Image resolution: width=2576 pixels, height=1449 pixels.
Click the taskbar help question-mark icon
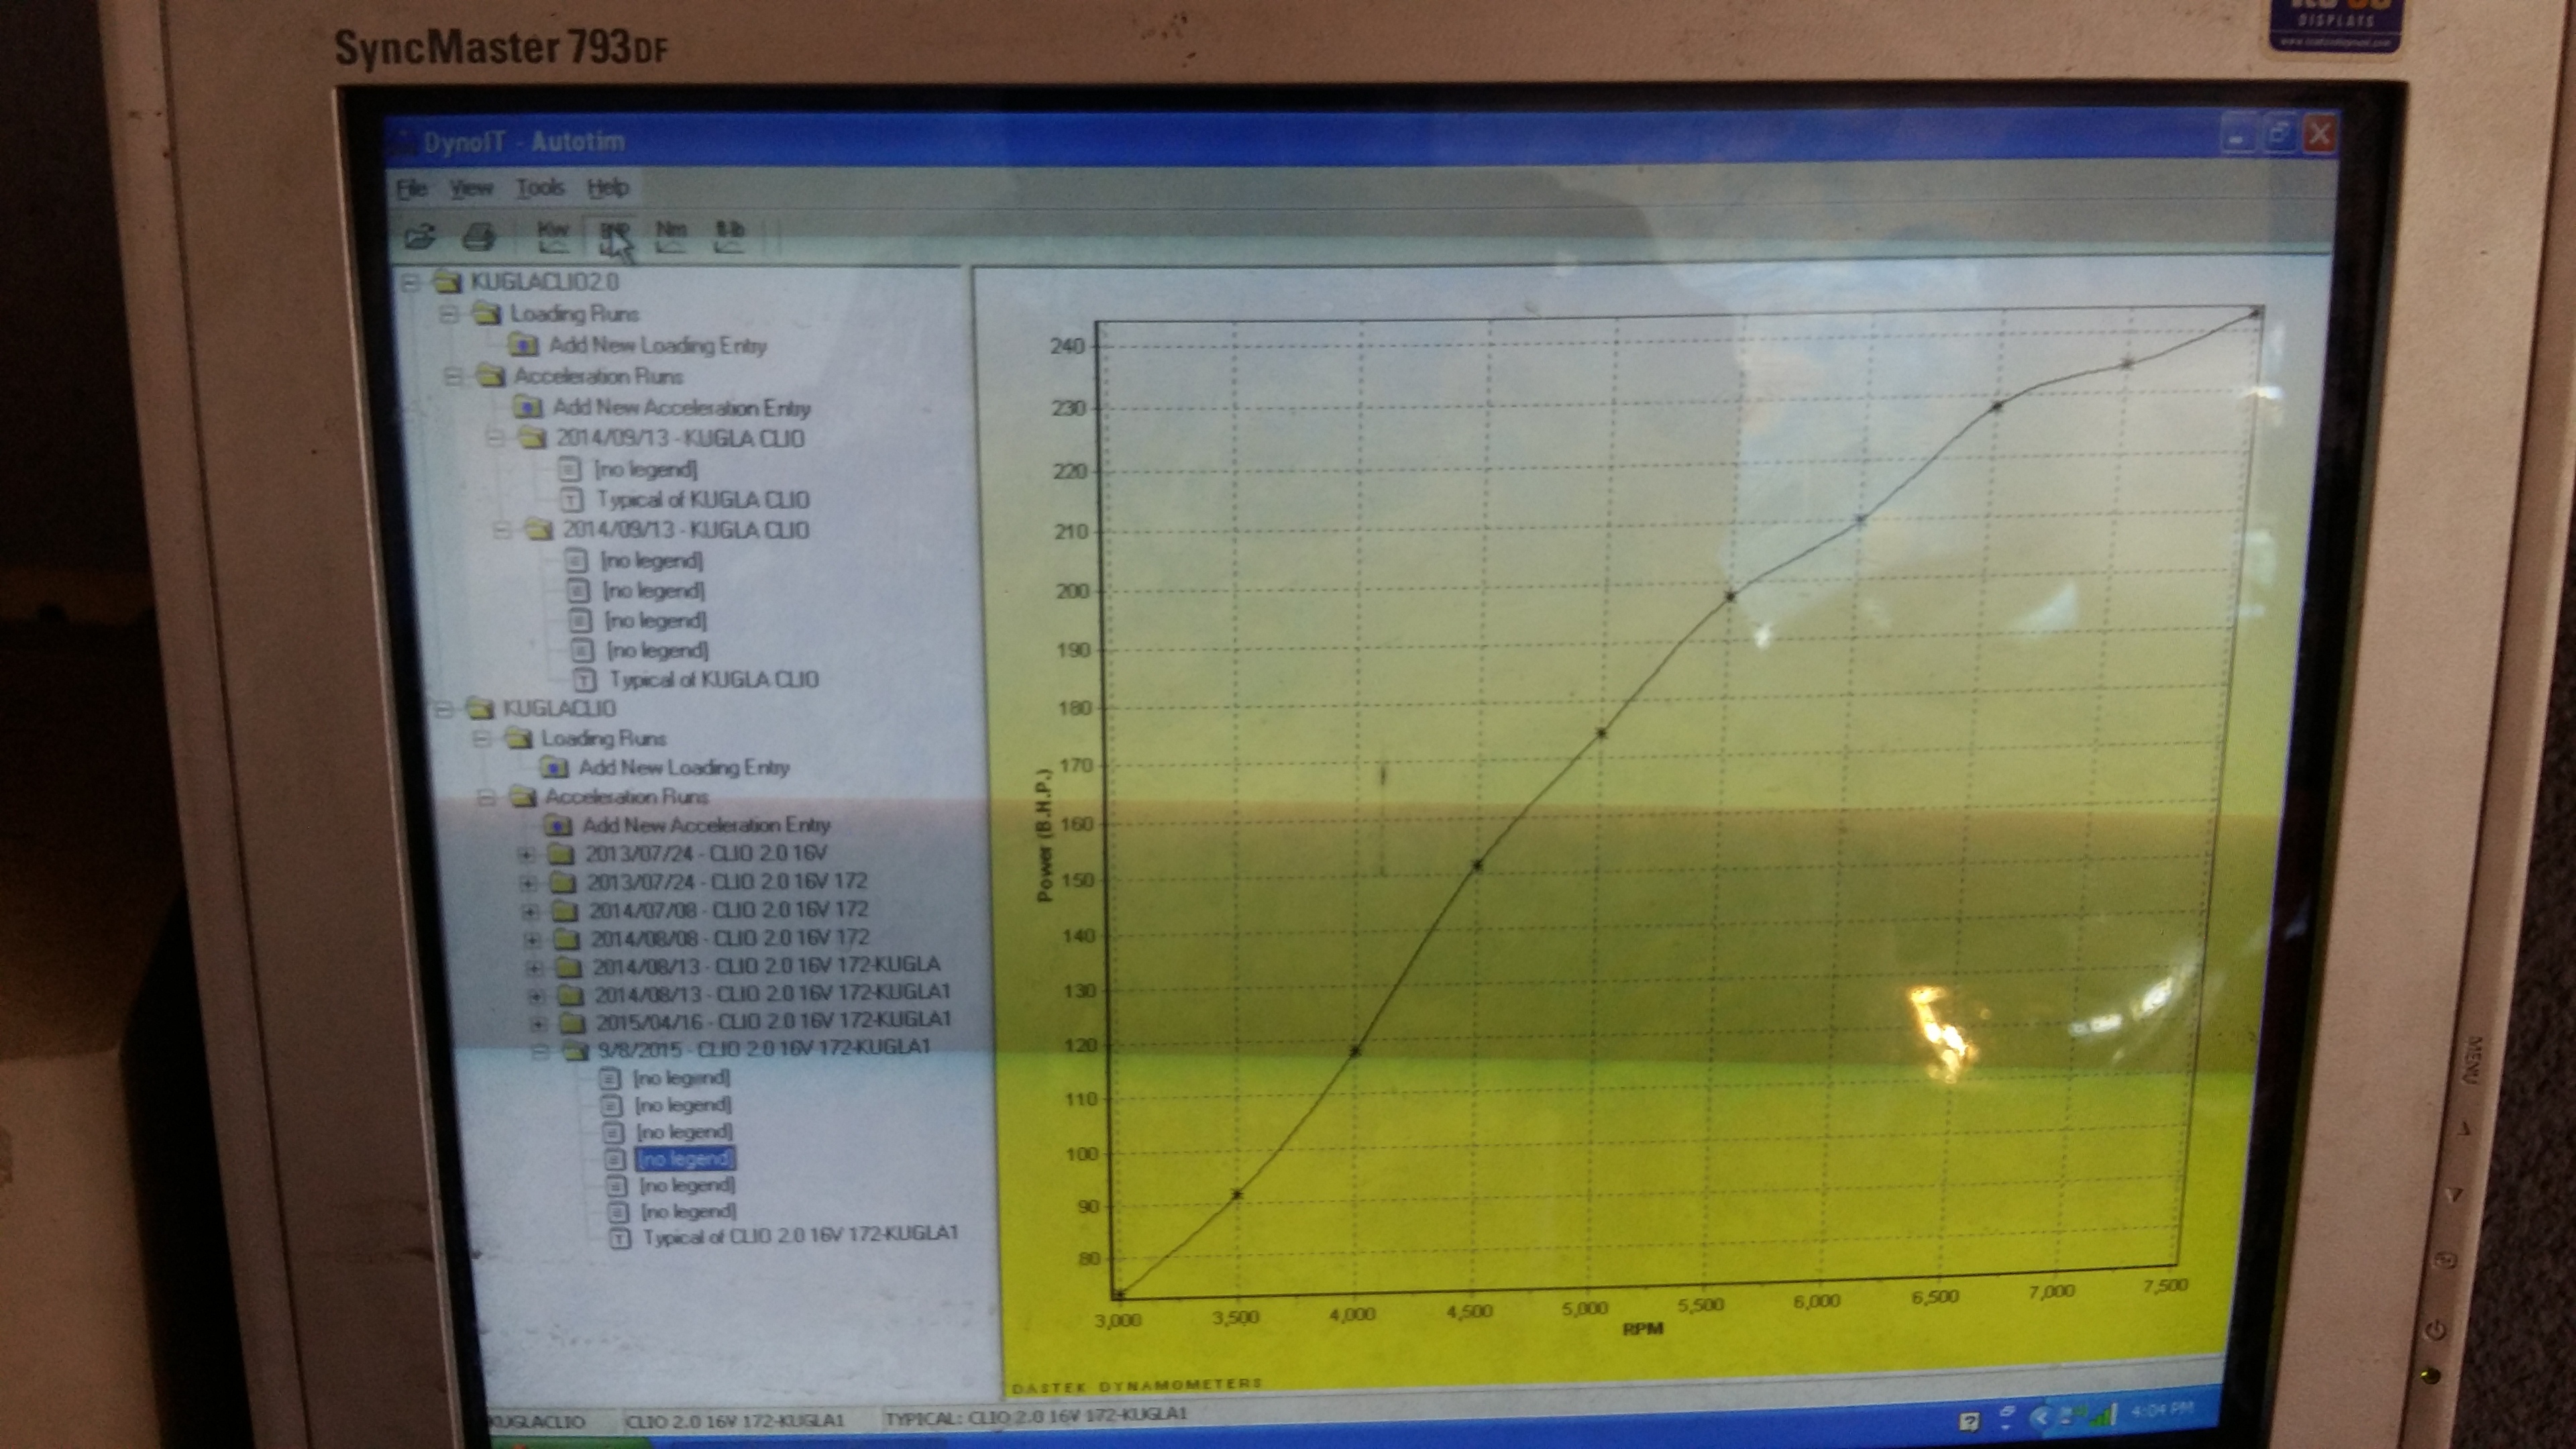1970,1421
